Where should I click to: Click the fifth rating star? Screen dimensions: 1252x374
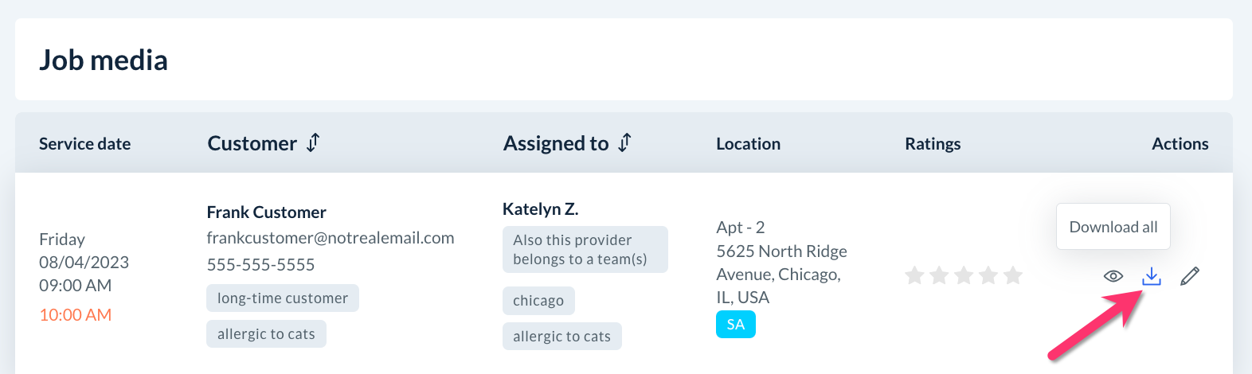[1013, 276]
